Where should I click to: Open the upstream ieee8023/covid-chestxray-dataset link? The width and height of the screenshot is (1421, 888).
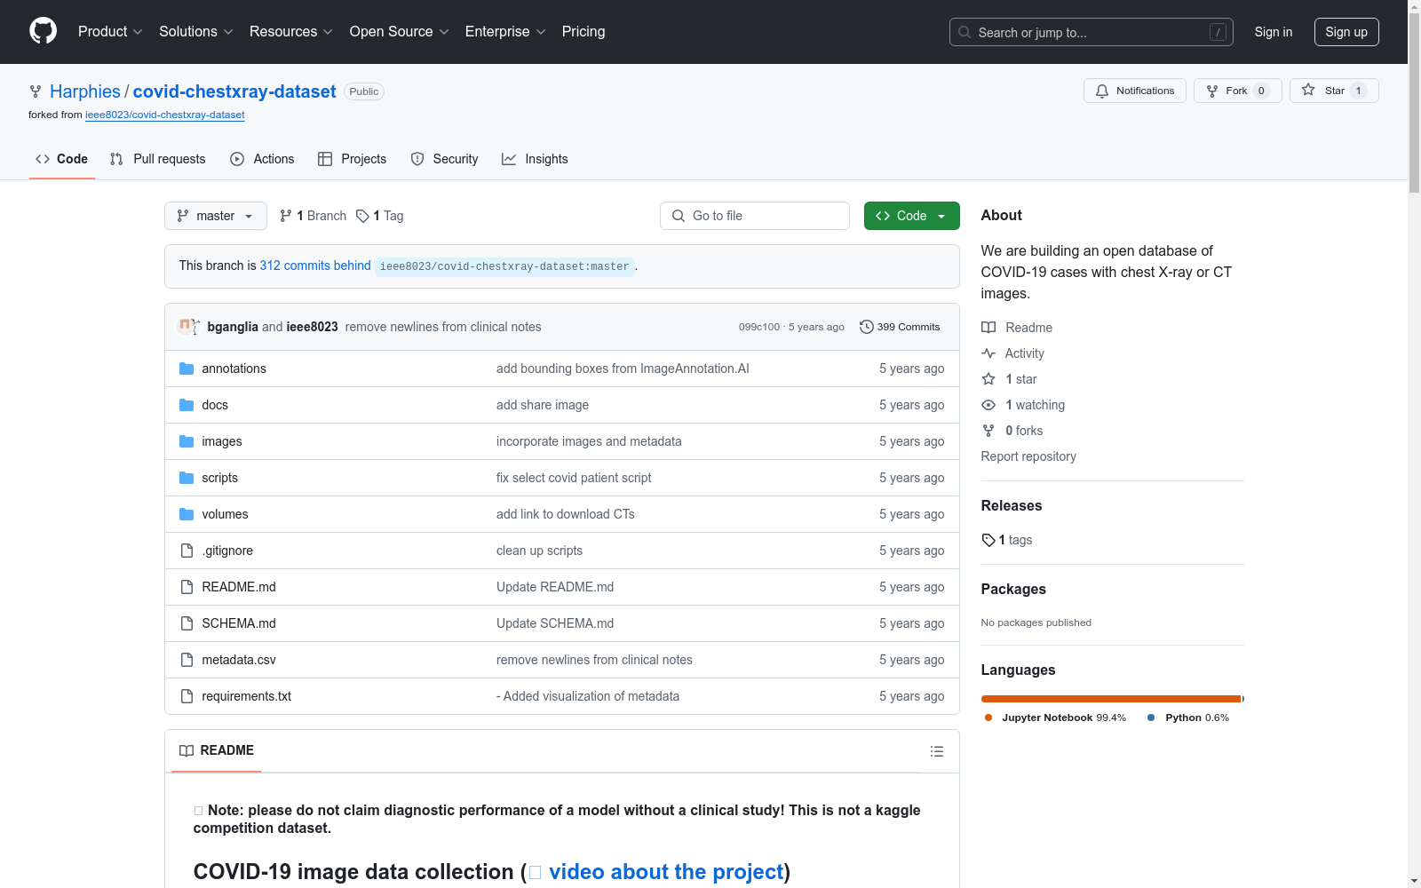tap(165, 115)
